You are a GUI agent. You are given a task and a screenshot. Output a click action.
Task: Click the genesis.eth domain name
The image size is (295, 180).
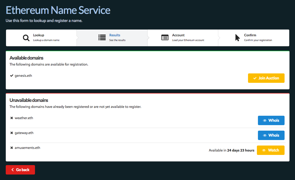click(23, 76)
